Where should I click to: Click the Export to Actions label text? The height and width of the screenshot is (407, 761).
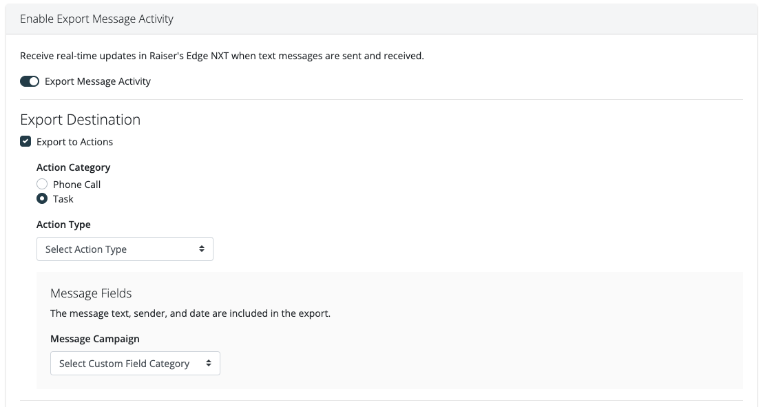[x=74, y=142]
